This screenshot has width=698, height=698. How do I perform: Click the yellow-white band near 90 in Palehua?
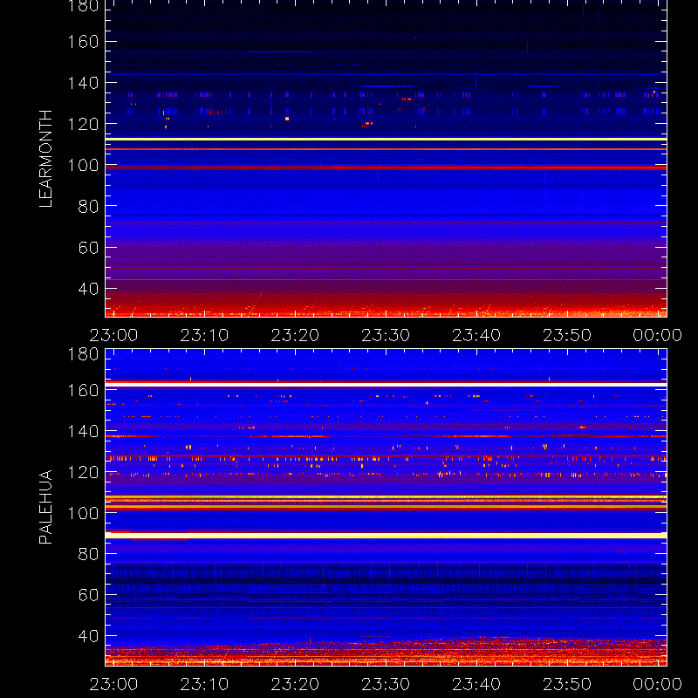(x=386, y=536)
